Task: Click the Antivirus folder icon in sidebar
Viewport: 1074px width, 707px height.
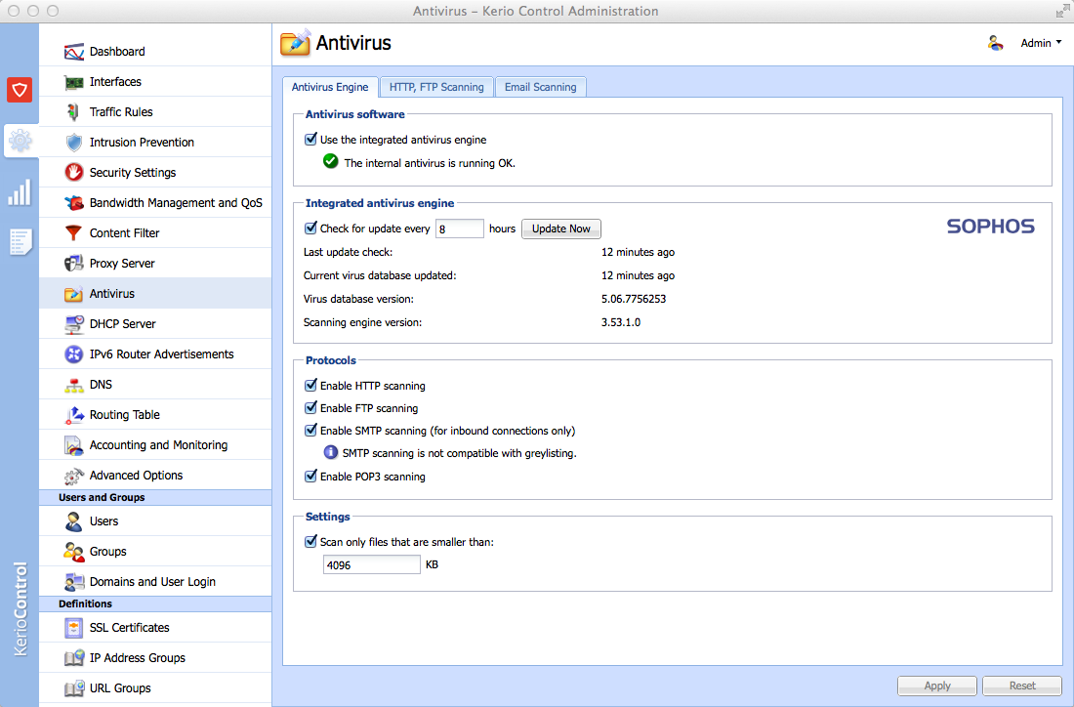Action: click(x=74, y=294)
